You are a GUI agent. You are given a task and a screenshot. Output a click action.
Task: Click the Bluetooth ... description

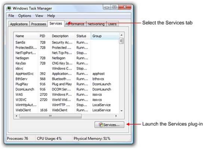(x=61, y=79)
